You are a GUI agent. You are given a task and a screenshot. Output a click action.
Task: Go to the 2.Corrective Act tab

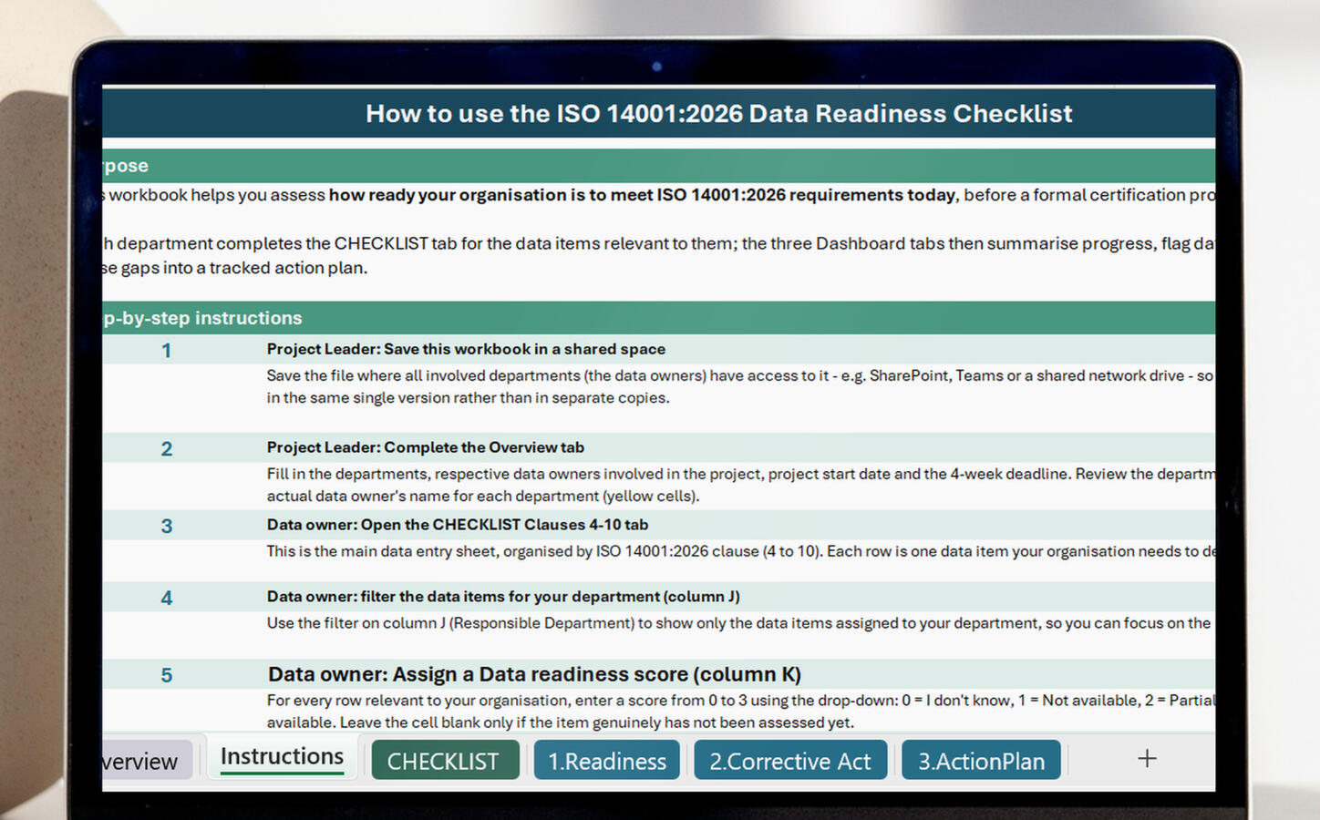coord(790,760)
